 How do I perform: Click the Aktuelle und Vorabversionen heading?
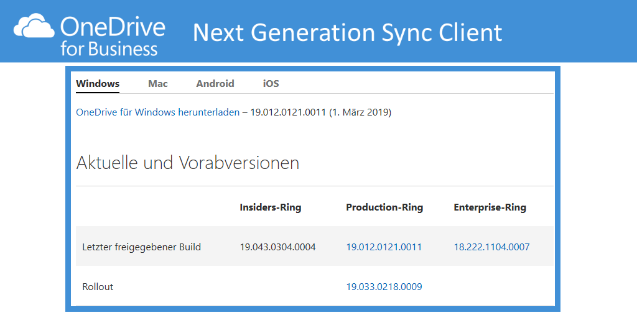187,163
